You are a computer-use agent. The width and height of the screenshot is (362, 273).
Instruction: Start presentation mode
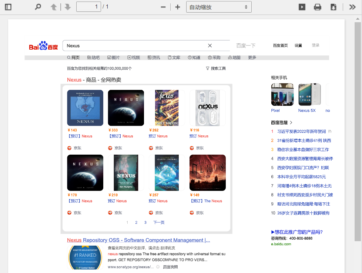point(302,7)
